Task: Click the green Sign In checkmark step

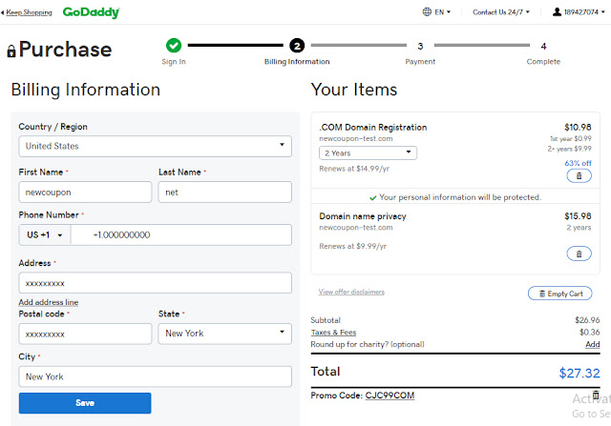Action: click(x=173, y=46)
